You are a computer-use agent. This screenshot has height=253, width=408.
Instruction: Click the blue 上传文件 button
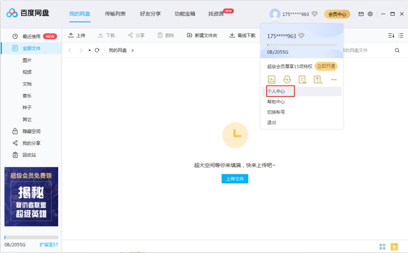click(235, 179)
